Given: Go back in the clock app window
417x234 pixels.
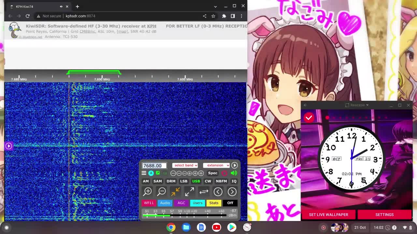Looking at the screenshot, I should coord(305,105).
